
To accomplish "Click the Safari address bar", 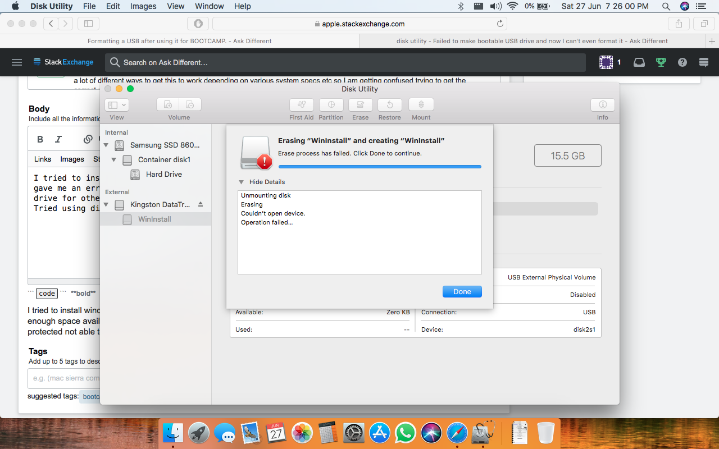I will pos(359,24).
